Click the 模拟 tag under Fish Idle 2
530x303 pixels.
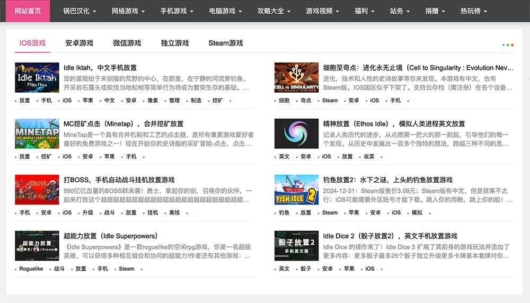[417, 212]
